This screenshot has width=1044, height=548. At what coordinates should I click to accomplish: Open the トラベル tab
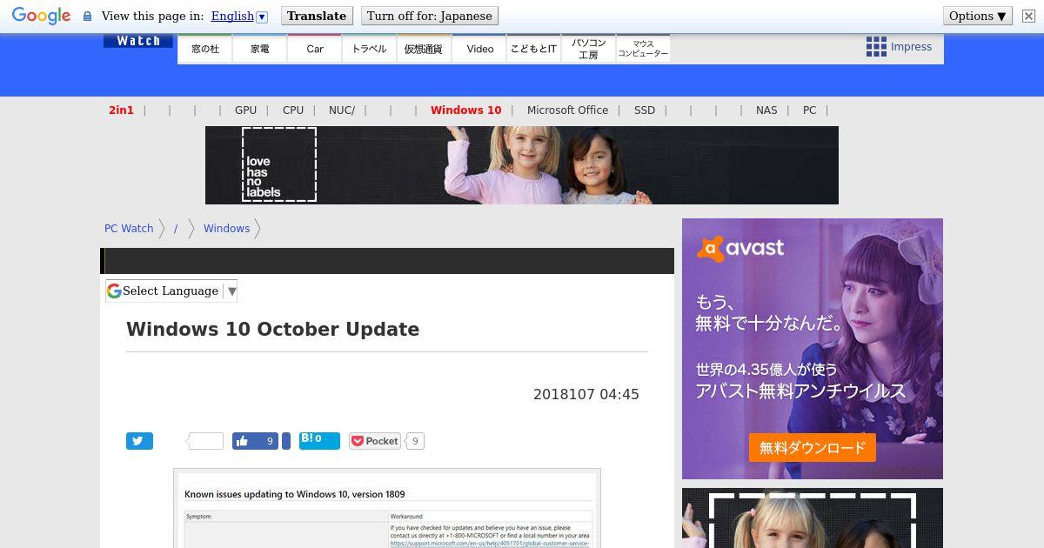tap(369, 49)
